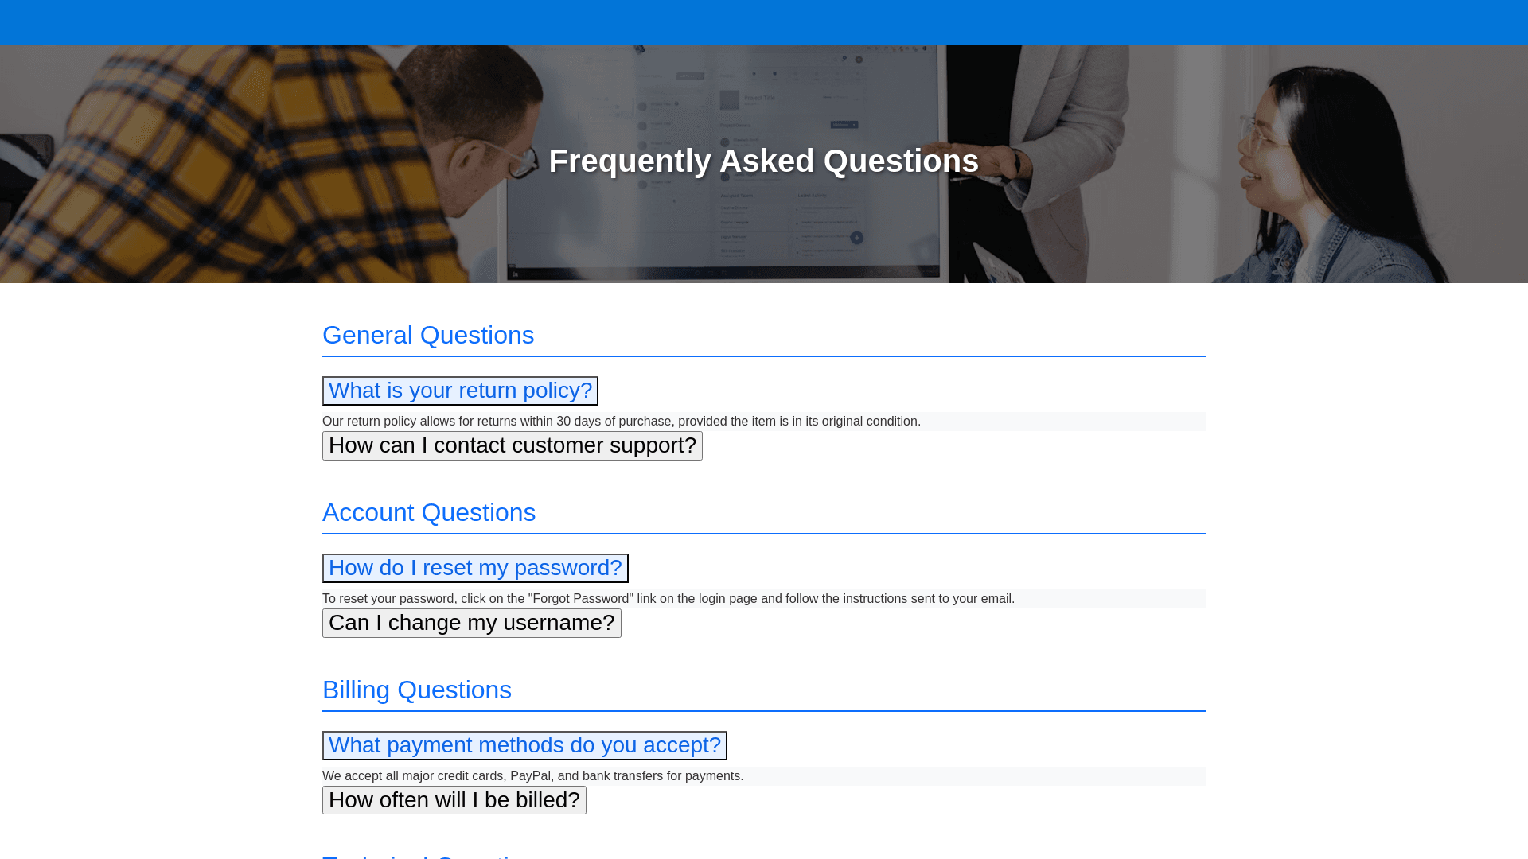
Task: Collapse the "How do I reset my password?" question
Action: point(475,568)
